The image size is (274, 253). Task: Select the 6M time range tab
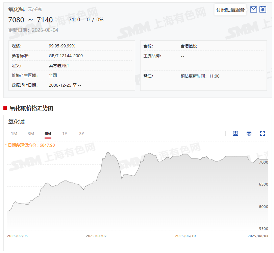(48, 134)
